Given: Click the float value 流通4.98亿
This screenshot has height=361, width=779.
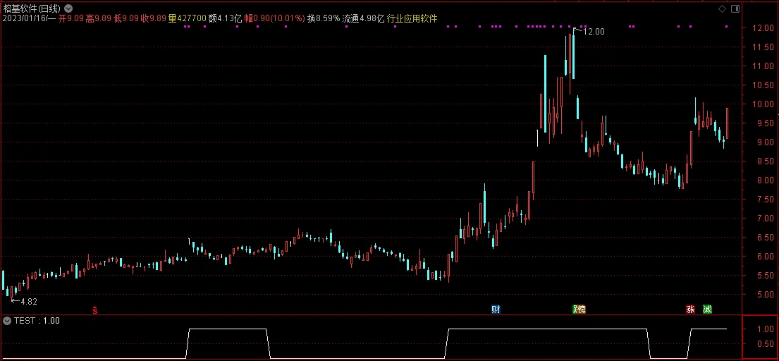Looking at the screenshot, I should point(363,18).
